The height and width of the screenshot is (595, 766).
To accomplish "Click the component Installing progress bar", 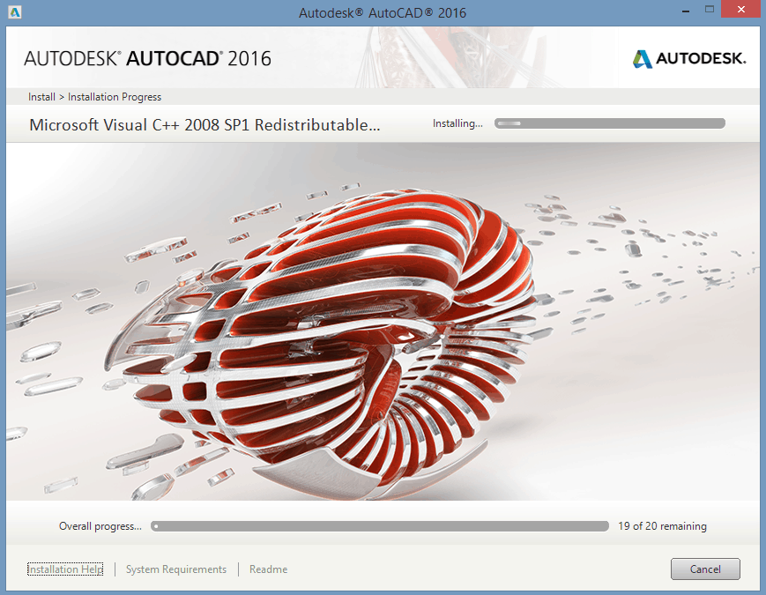I will (x=610, y=123).
